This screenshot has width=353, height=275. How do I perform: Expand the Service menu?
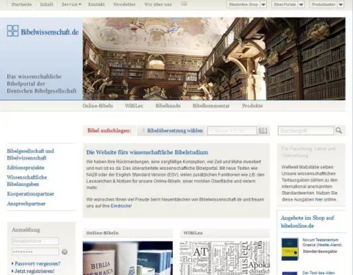coord(72,4)
